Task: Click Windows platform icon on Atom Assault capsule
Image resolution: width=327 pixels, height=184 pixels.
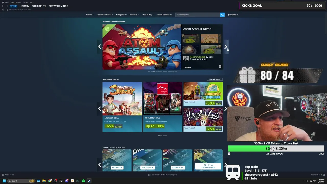Action: coord(220,67)
